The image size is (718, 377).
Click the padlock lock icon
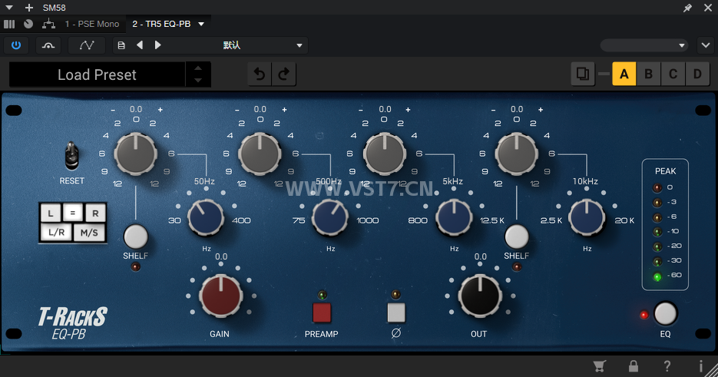pyautogui.click(x=634, y=366)
